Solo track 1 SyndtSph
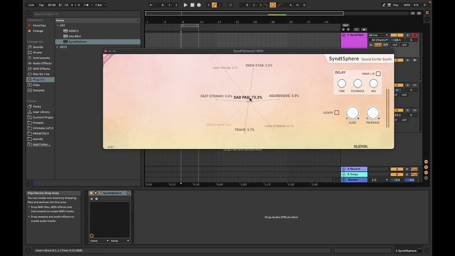This screenshot has width=455, height=256. point(407,35)
